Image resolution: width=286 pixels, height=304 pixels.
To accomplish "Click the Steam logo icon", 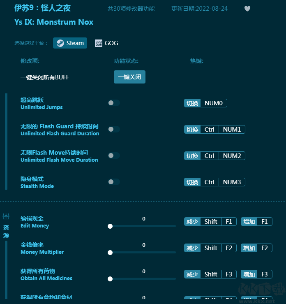I will (x=60, y=43).
